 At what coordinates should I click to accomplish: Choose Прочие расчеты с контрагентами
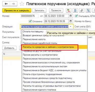[55, 55]
